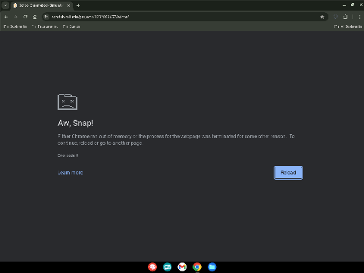364x273 pixels.
Task: Open the third bookmarks bar folder
Action: tap(71, 27)
